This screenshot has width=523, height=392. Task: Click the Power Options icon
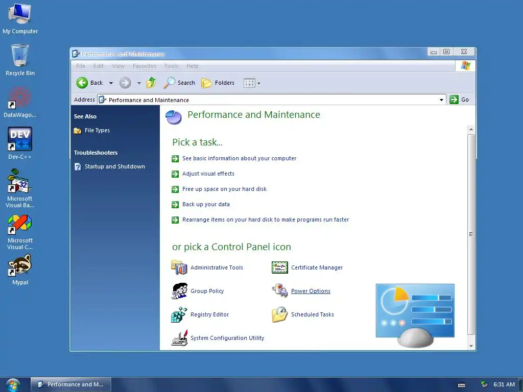280,290
